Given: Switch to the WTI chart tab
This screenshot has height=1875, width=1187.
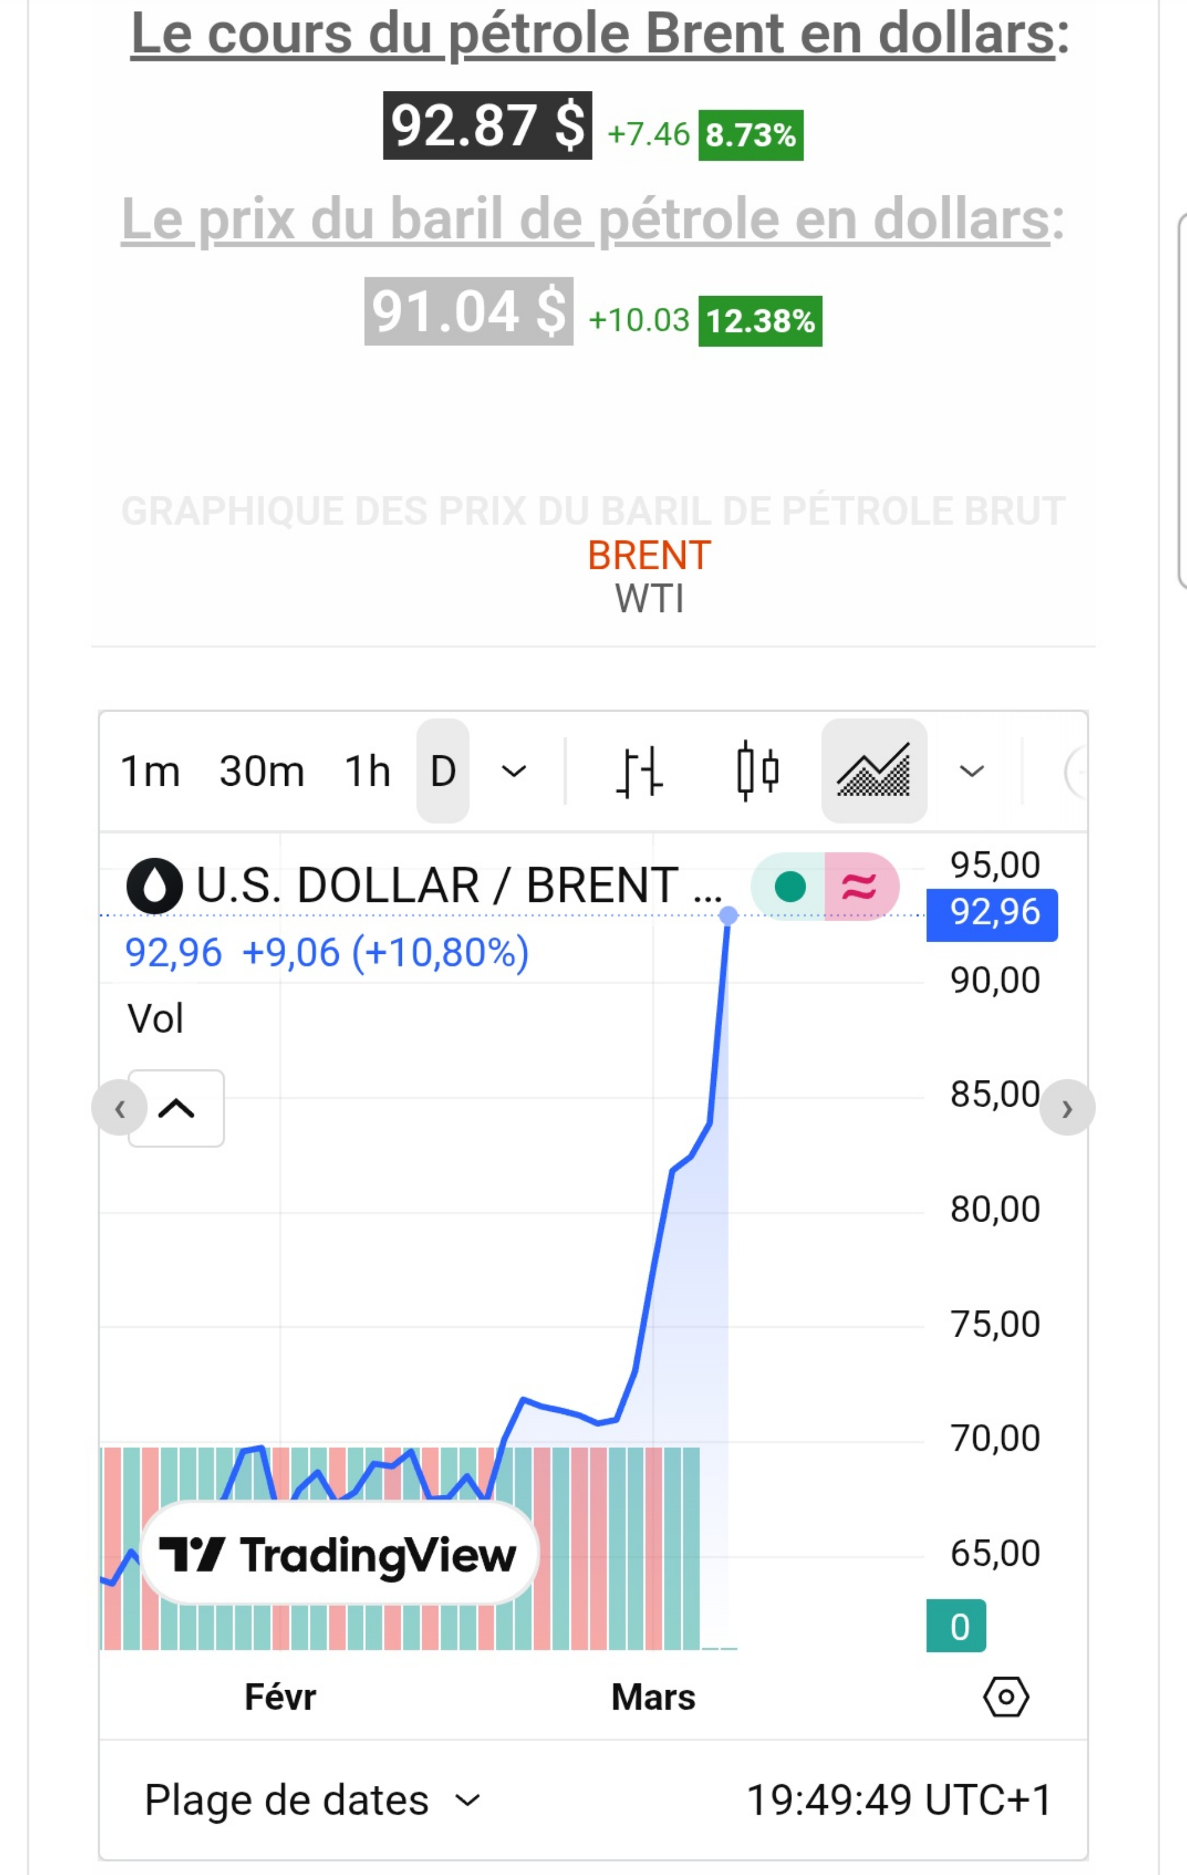Looking at the screenshot, I should click(649, 600).
